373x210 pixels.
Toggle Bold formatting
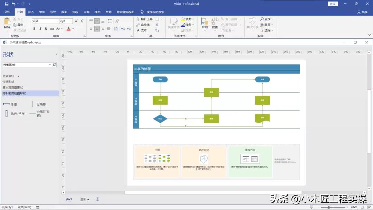34,29
